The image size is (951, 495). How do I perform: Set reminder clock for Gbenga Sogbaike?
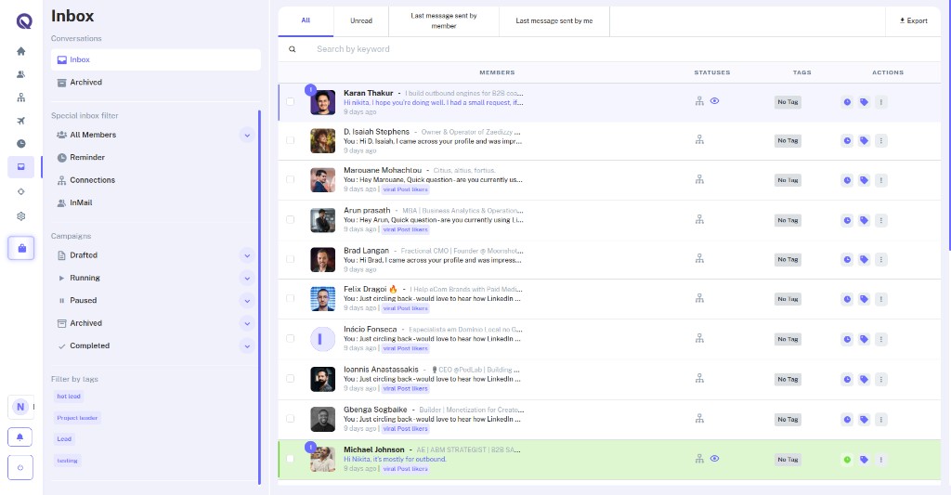pos(847,419)
